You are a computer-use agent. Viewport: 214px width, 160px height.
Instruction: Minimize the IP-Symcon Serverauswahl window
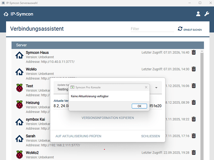click(189, 3)
